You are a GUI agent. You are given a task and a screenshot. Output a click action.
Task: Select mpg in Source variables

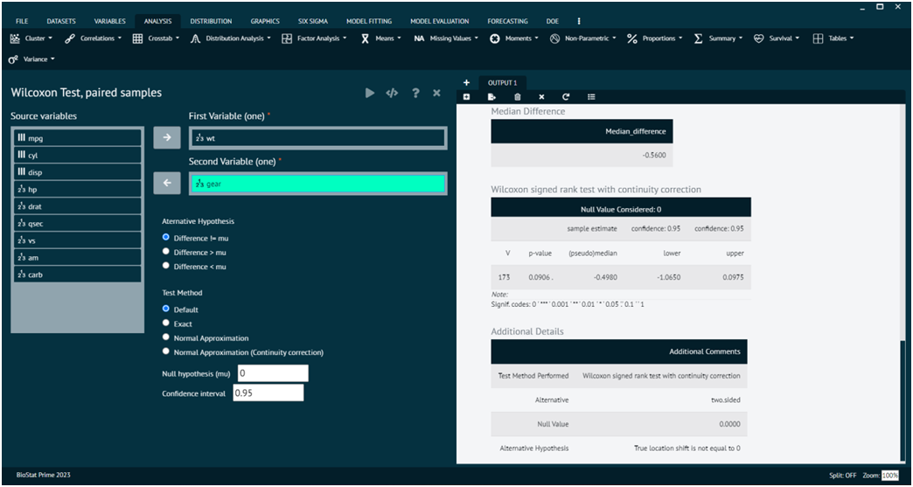coord(78,138)
